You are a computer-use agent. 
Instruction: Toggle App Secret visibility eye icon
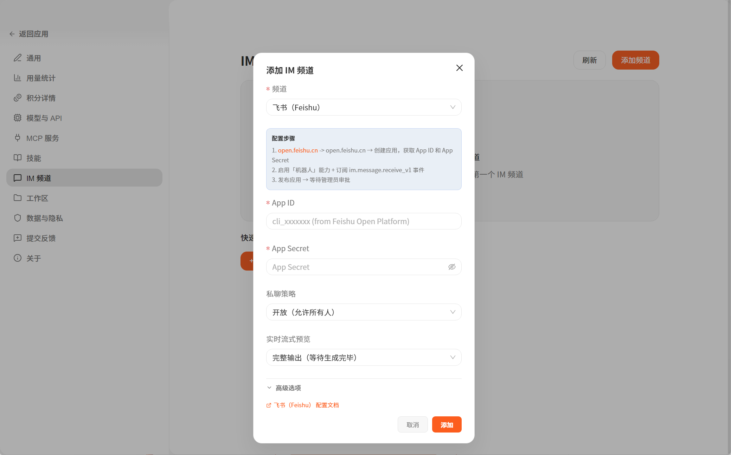[x=452, y=267]
